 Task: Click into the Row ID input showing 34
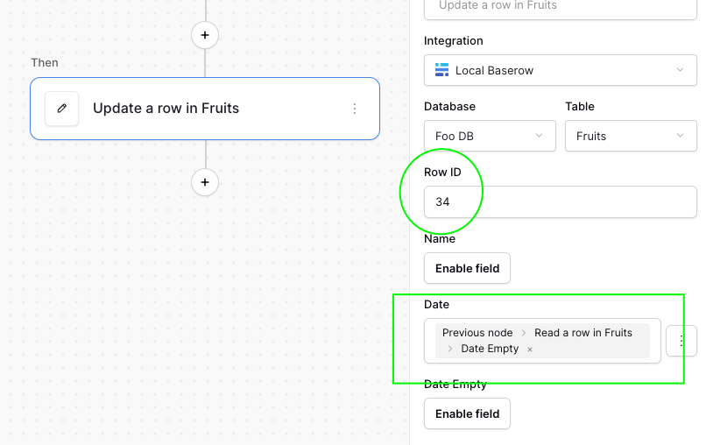561,201
